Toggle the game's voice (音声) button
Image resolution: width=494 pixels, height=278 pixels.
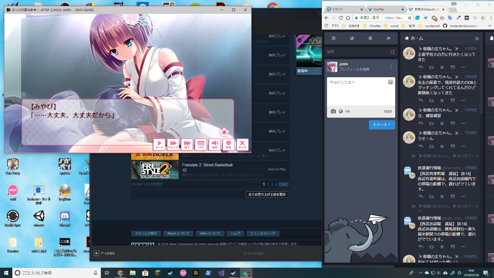215,144
